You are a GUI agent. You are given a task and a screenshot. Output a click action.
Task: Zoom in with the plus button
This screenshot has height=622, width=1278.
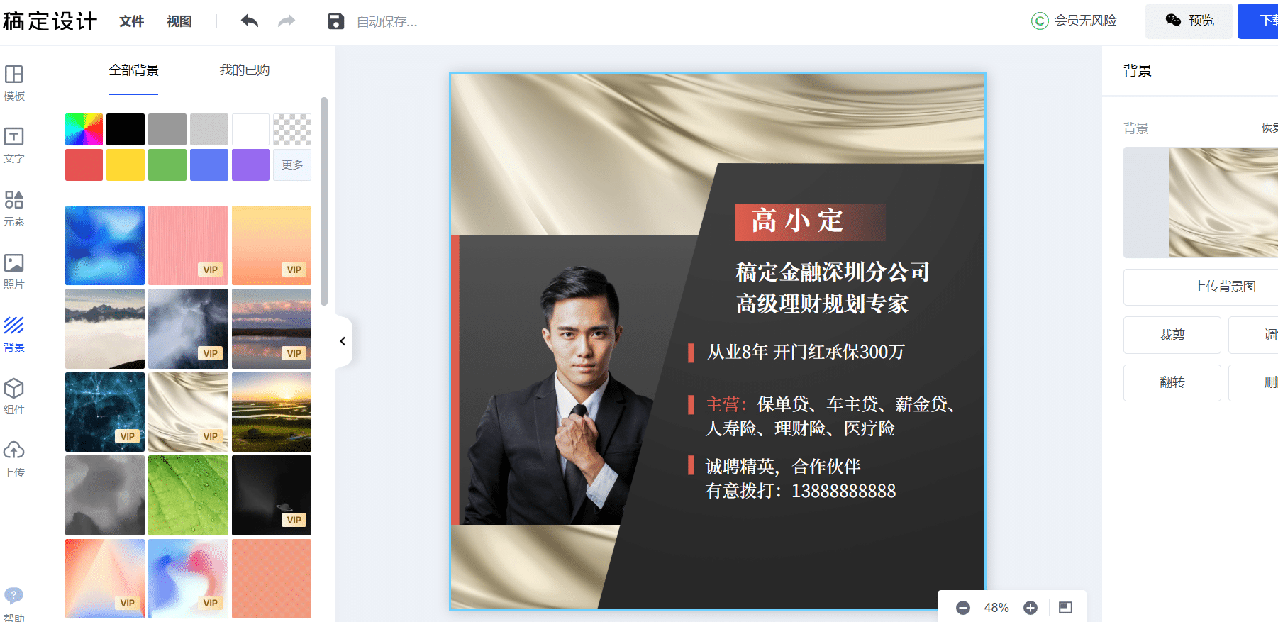coord(1030,608)
